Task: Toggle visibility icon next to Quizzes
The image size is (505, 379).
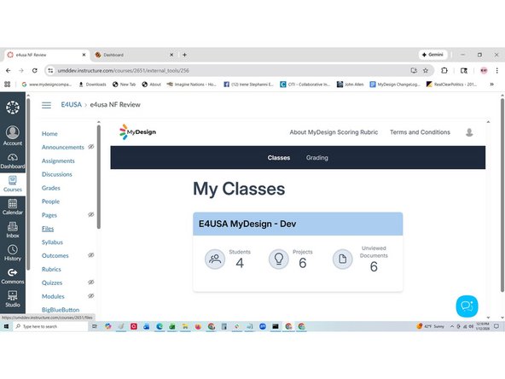Action: click(91, 283)
